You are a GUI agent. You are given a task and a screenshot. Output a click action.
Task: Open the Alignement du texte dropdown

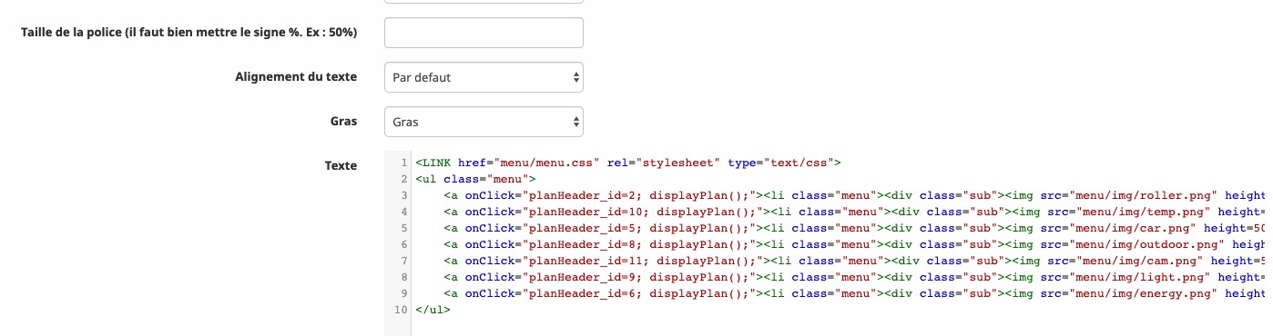pos(484,77)
